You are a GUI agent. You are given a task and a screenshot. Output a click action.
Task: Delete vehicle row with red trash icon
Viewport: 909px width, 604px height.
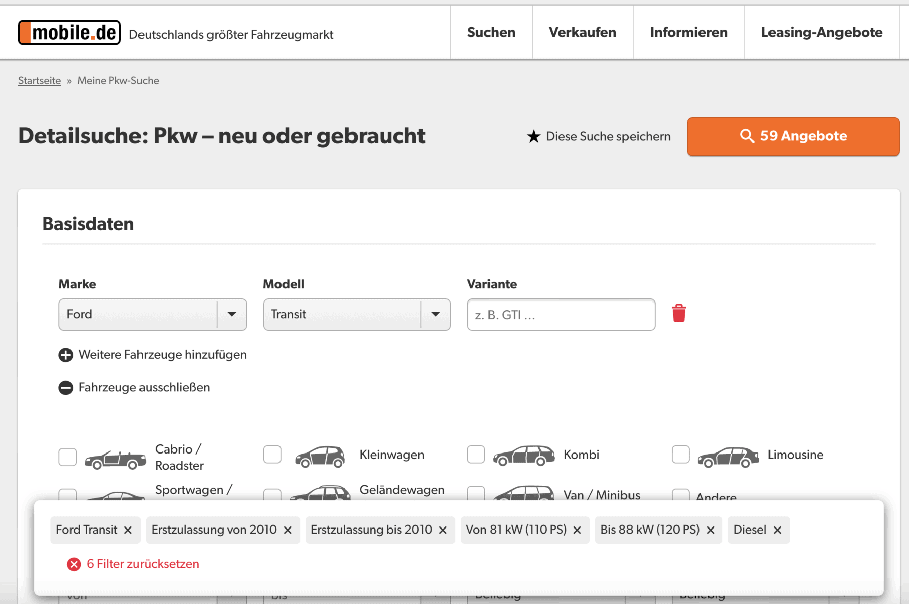[x=679, y=313]
